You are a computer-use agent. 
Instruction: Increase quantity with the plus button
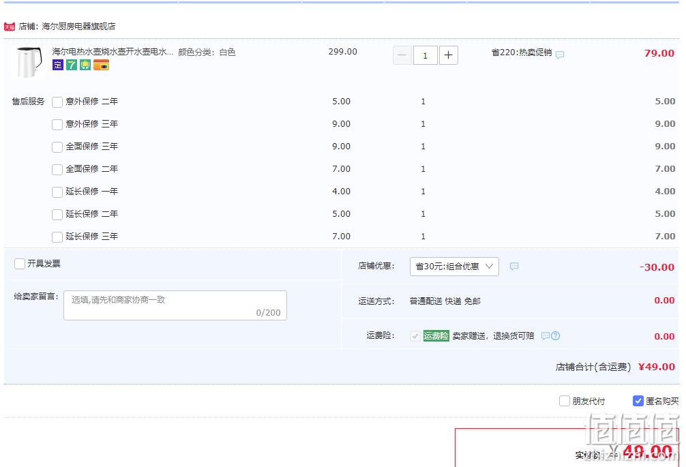(449, 55)
